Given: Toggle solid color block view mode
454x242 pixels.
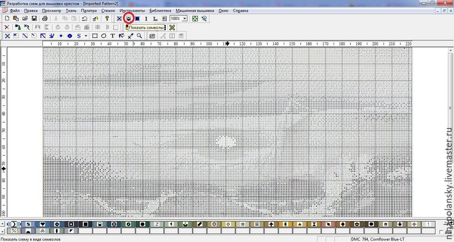Looking at the screenshot, I should coord(137,19).
